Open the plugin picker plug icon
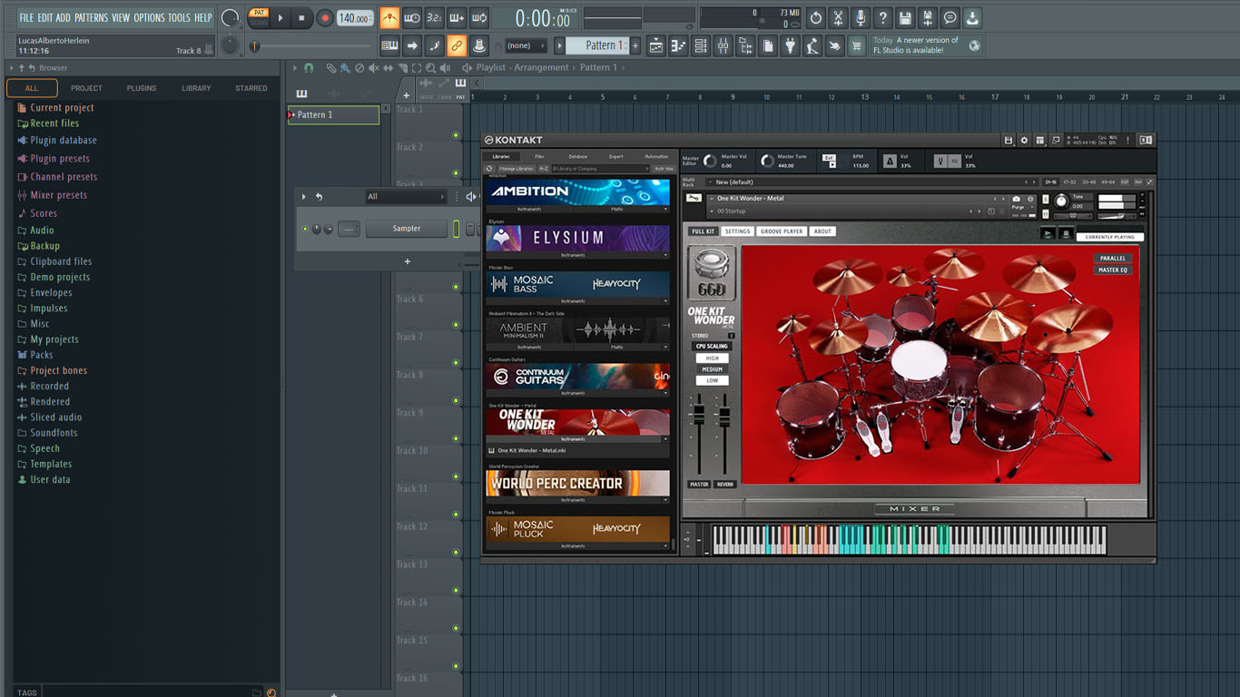 [790, 45]
